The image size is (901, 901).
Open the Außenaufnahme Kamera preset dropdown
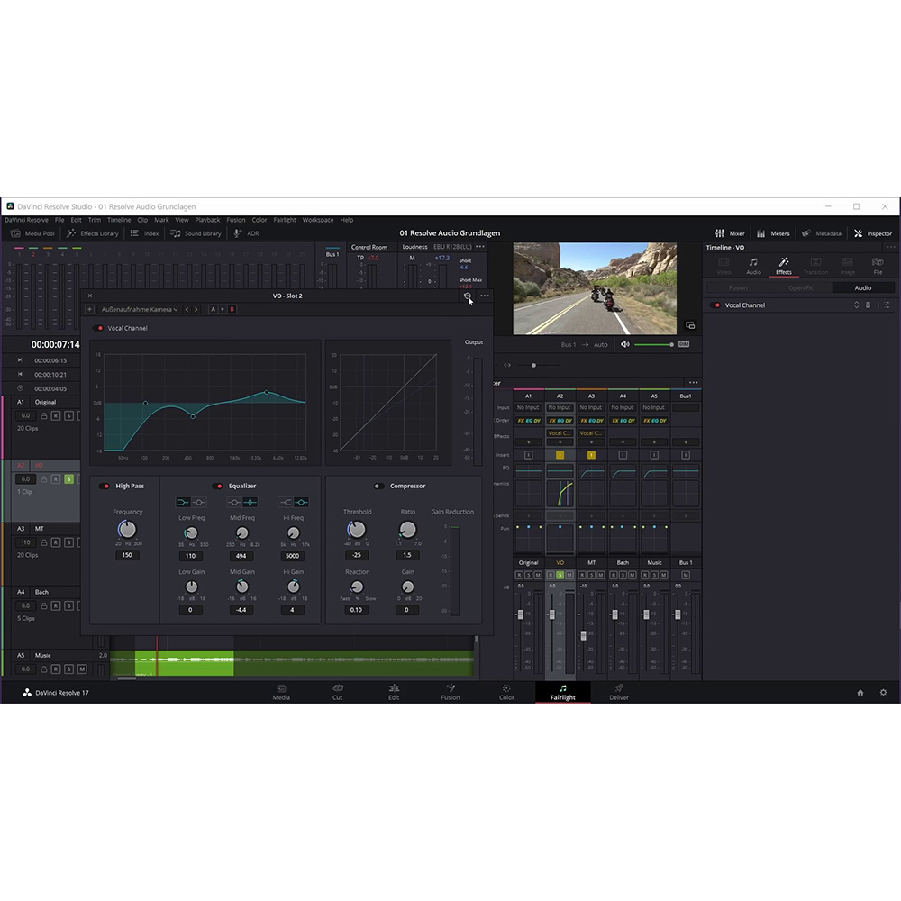pyautogui.click(x=139, y=309)
